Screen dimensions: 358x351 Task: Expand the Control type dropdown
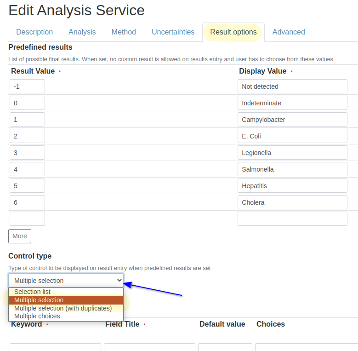[66, 281]
